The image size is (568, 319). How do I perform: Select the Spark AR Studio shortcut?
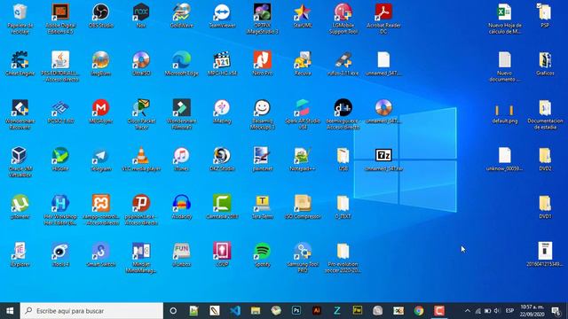pos(303,114)
